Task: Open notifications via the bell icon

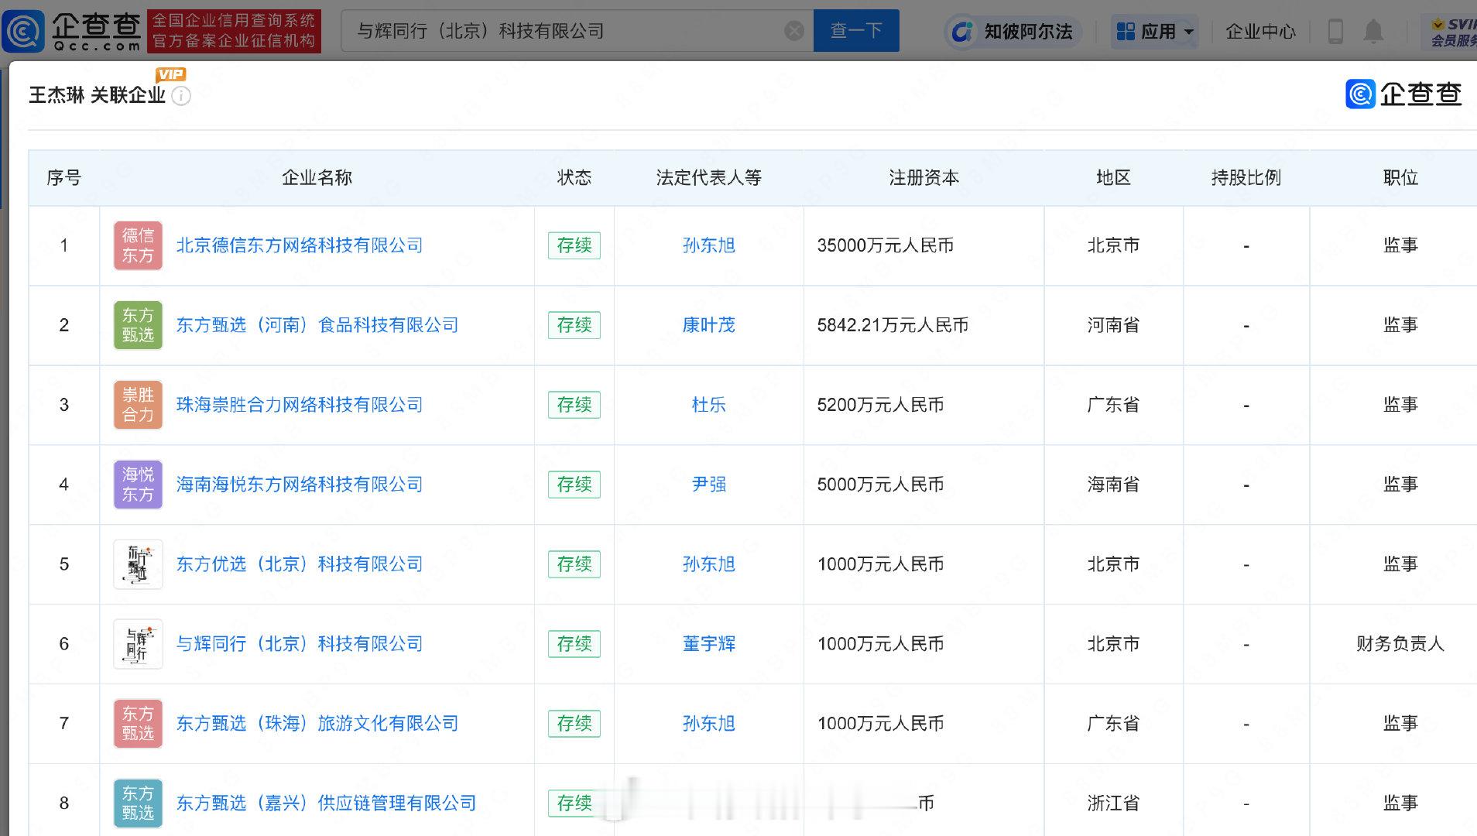Action: 1373,32
